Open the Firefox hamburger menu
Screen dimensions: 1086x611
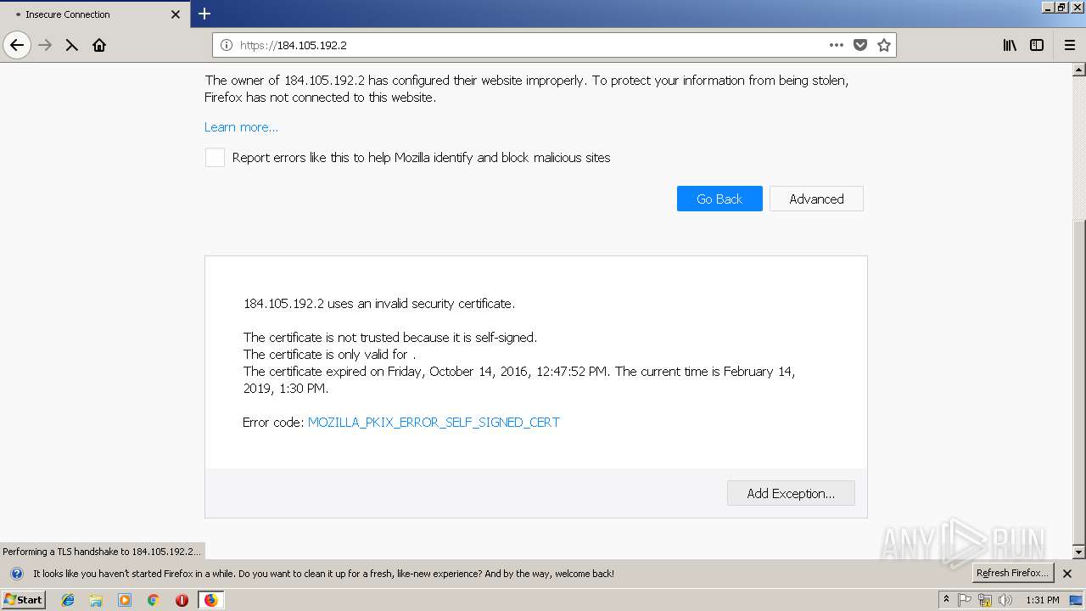[1069, 45]
